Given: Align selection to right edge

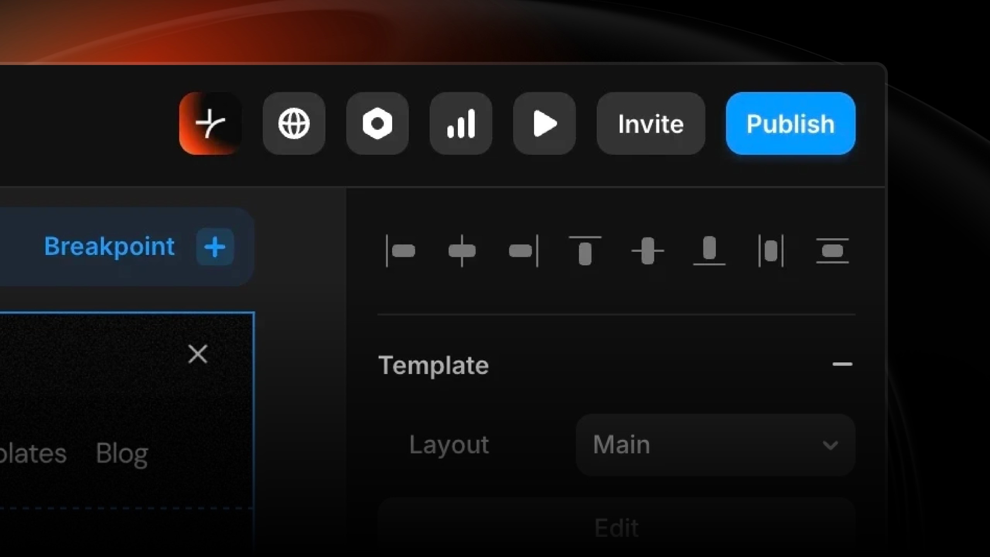Looking at the screenshot, I should coord(524,251).
